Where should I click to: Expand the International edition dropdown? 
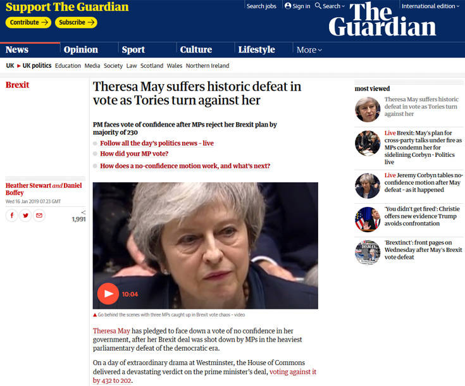(430, 6)
